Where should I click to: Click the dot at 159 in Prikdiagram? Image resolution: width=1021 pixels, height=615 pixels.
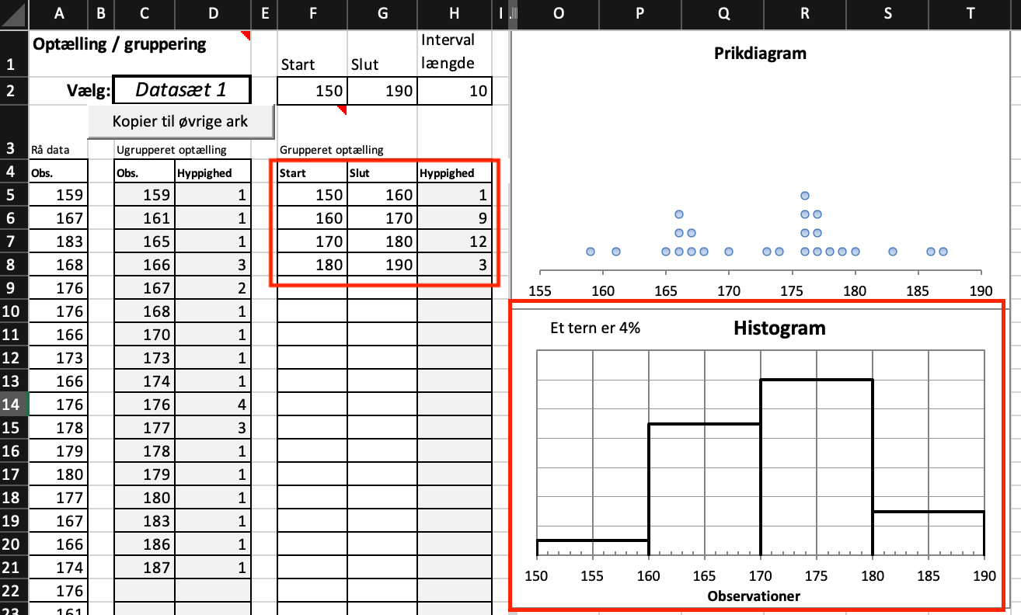coord(591,252)
